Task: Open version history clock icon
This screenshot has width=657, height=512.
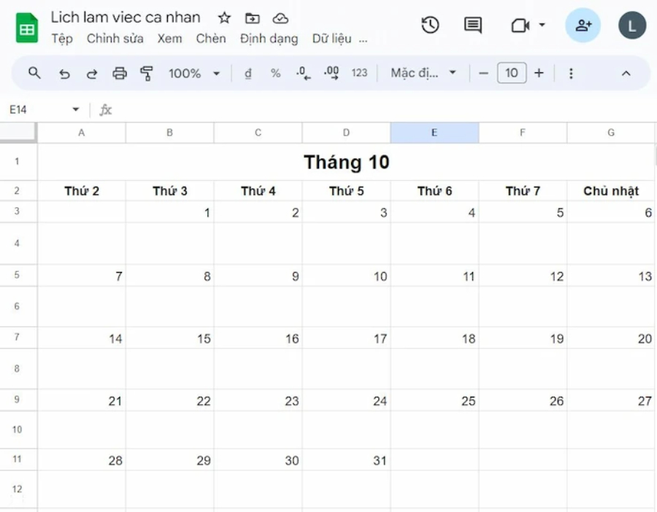Action: click(430, 25)
